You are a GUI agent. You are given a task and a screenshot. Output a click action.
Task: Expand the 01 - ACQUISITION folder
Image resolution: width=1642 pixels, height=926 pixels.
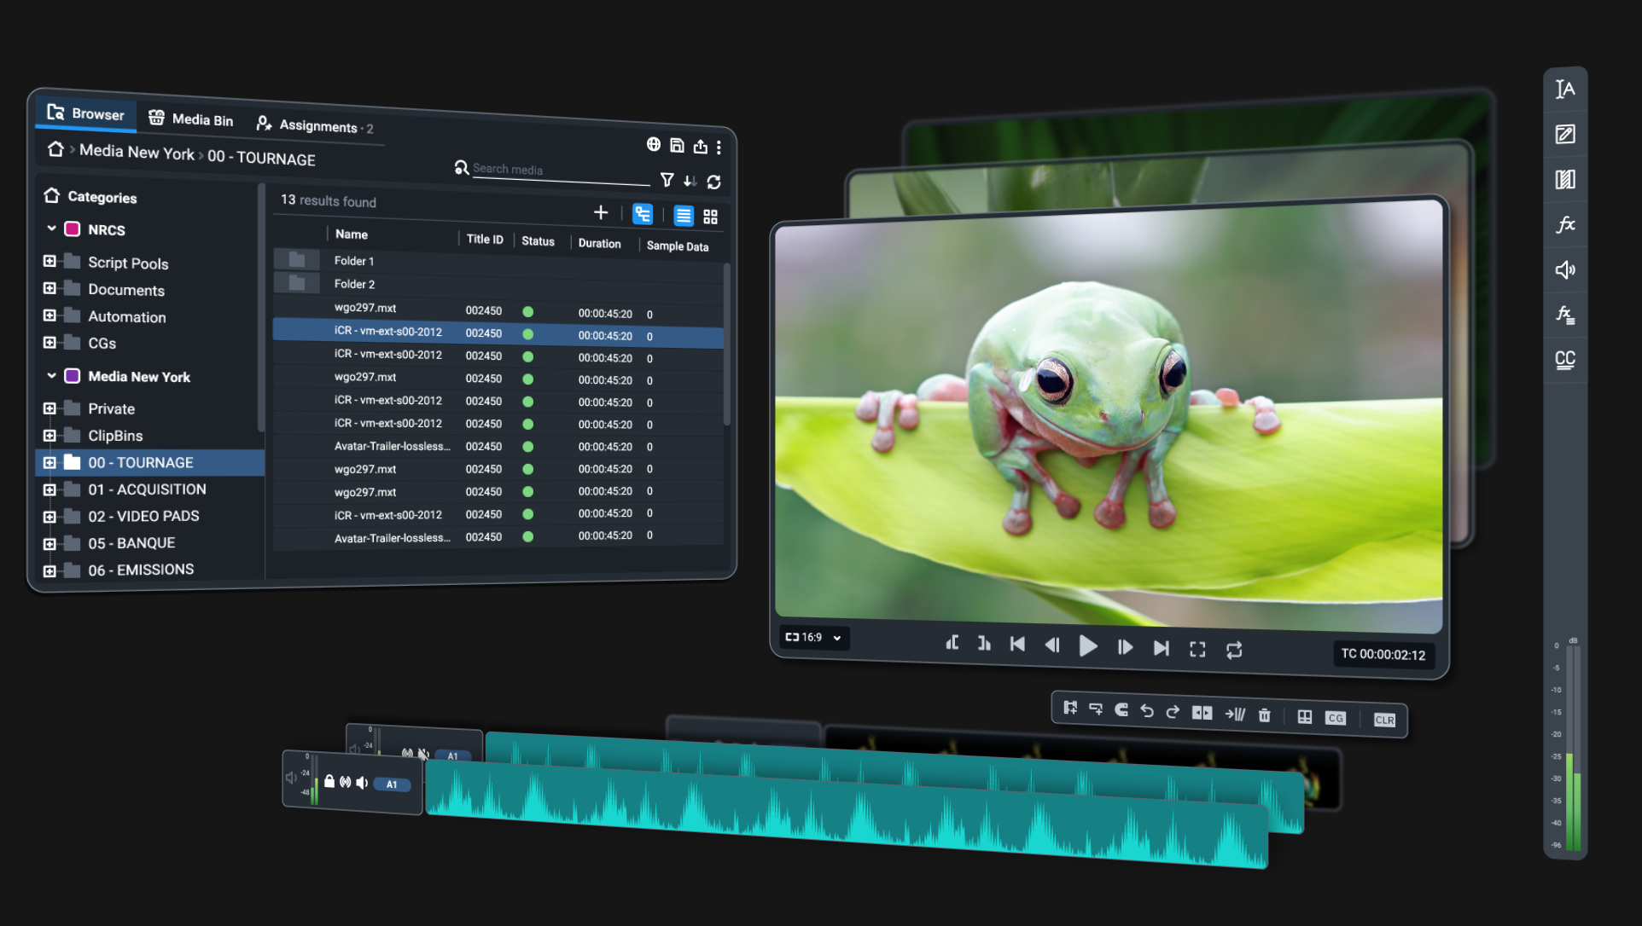tap(49, 489)
